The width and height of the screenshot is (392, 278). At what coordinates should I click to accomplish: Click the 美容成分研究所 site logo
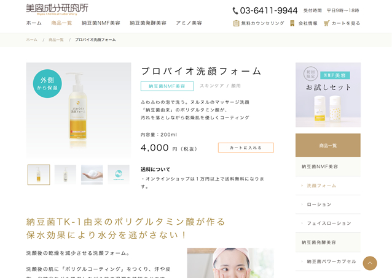coord(57,9)
